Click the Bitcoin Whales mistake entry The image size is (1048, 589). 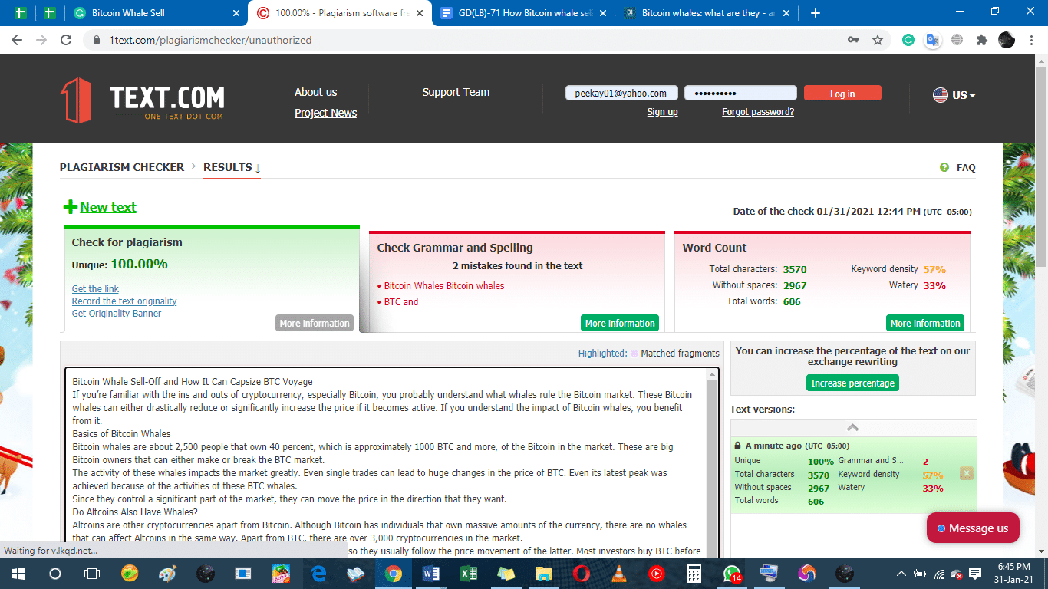click(x=444, y=286)
